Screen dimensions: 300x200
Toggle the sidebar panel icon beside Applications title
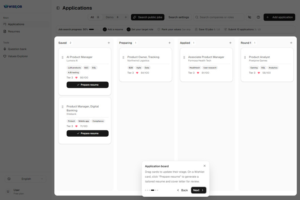point(58,8)
